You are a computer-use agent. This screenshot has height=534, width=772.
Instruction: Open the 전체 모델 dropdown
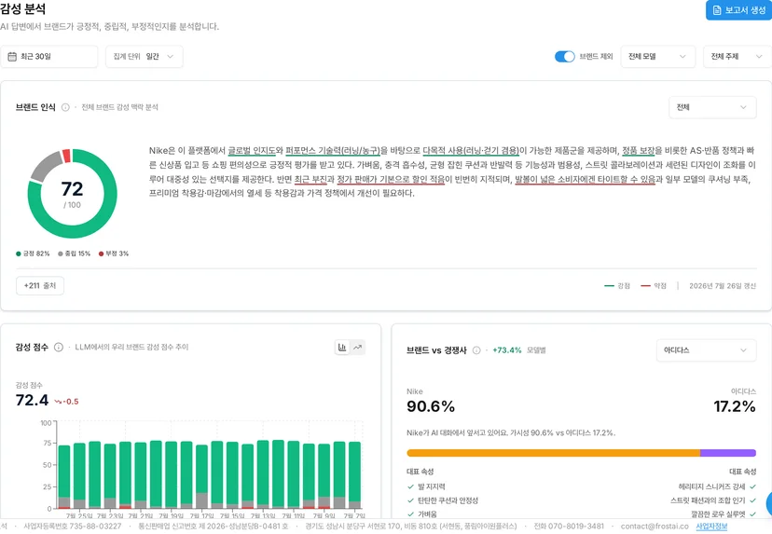657,57
